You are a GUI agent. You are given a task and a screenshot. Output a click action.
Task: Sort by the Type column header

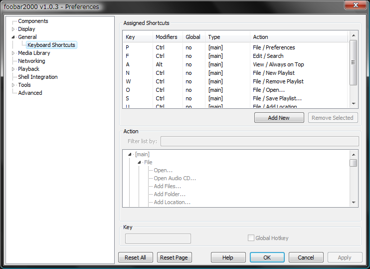(227, 37)
